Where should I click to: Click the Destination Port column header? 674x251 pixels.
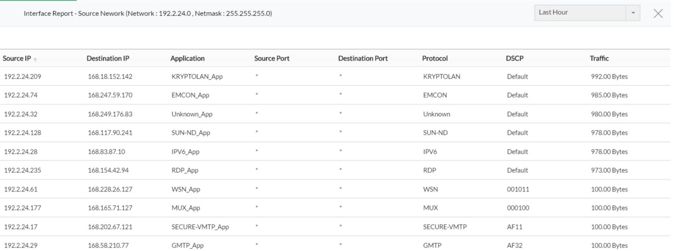tap(363, 58)
